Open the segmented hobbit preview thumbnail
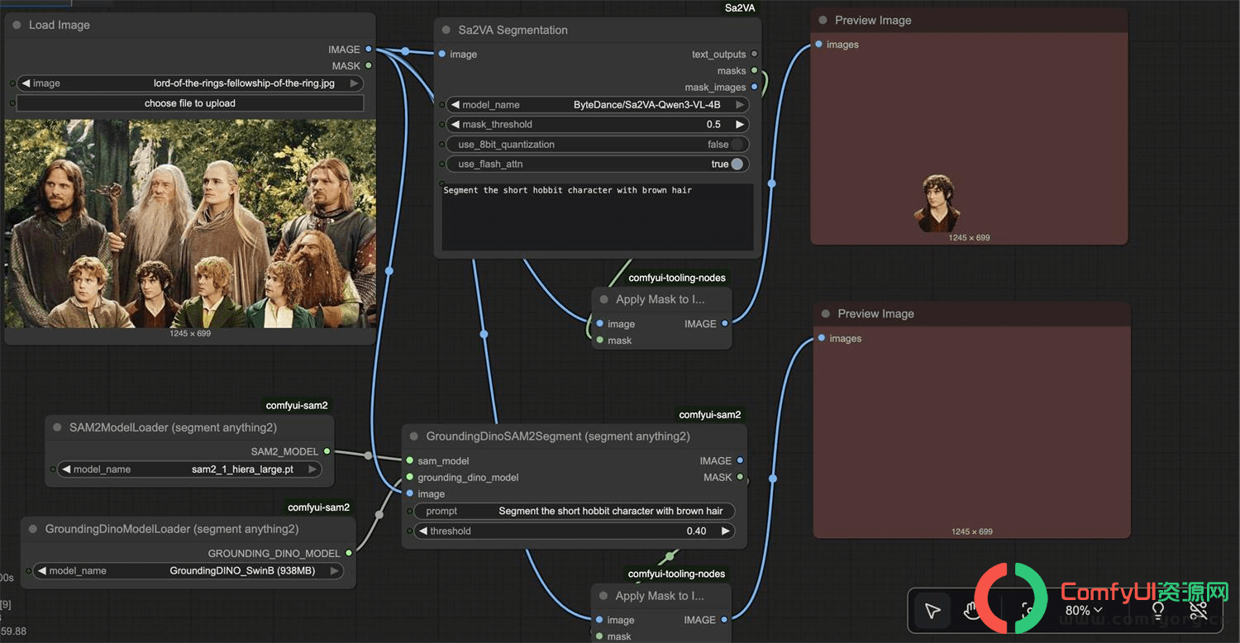 pos(937,203)
